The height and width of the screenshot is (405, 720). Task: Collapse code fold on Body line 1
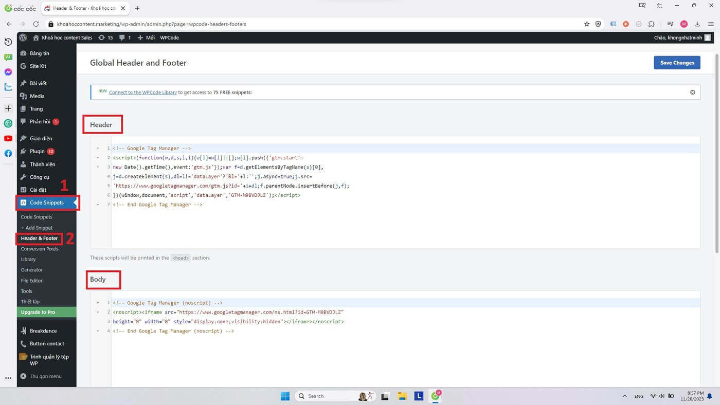point(98,303)
